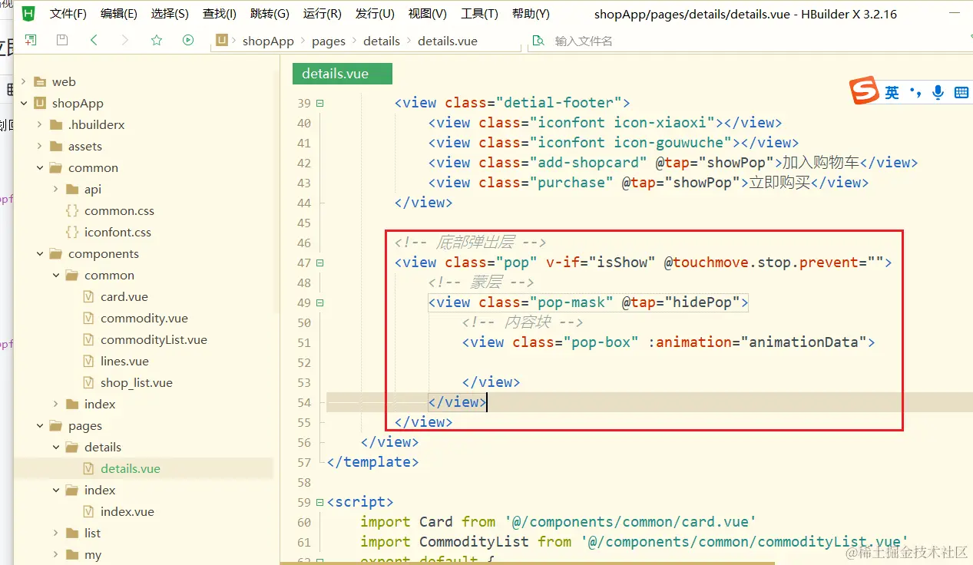
Task: Click the save file toolbar icon
Action: pos(62,40)
